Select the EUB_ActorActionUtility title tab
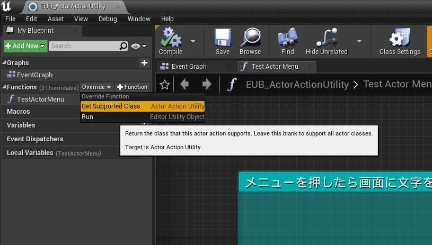 coord(73,6)
